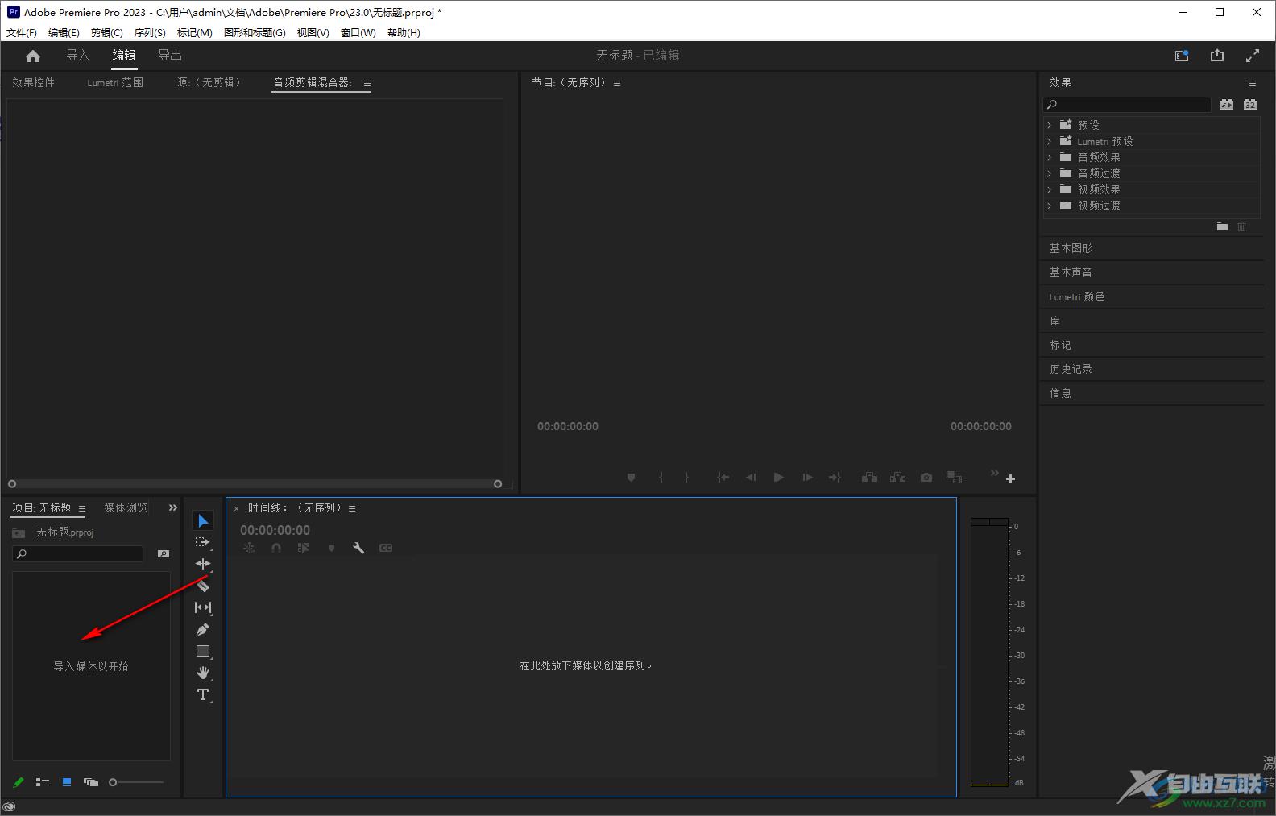This screenshot has height=816, width=1276.
Task: Select the Slip tool
Action: [x=203, y=607]
